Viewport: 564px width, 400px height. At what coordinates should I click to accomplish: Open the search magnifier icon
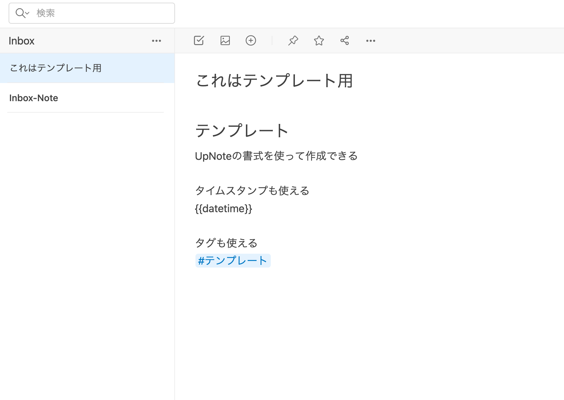tap(20, 13)
